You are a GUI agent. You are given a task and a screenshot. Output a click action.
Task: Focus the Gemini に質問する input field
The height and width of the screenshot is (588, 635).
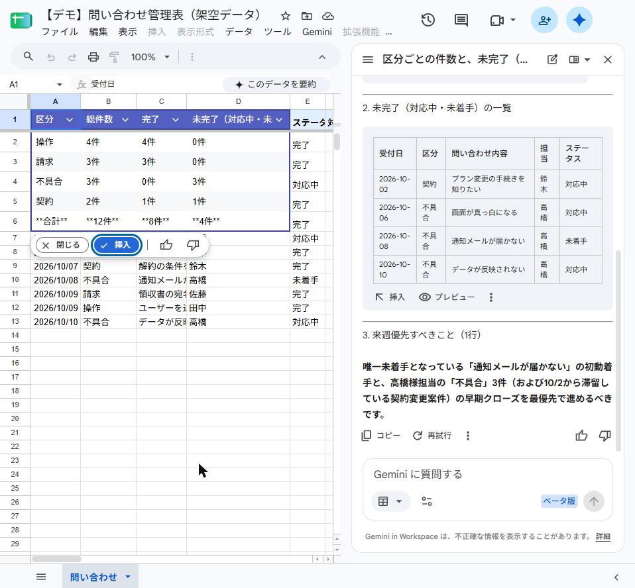click(x=488, y=474)
